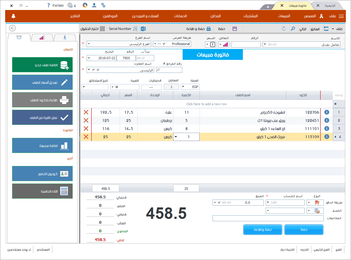351x260 pixels.
Task: Open the المشتريات menu
Action: tap(250, 16)
